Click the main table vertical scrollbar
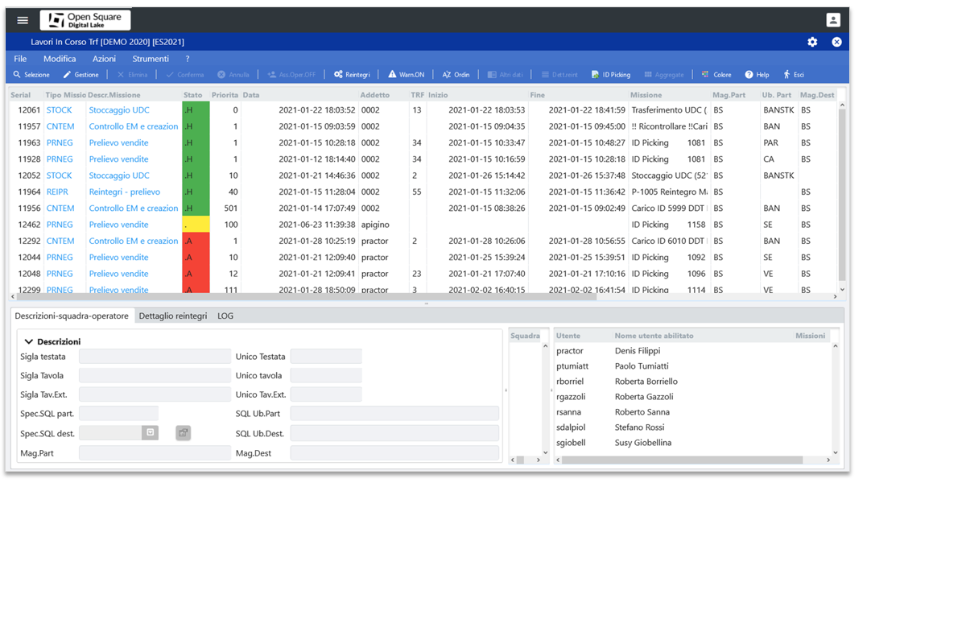Screen dimensions: 966x644 click(x=842, y=193)
